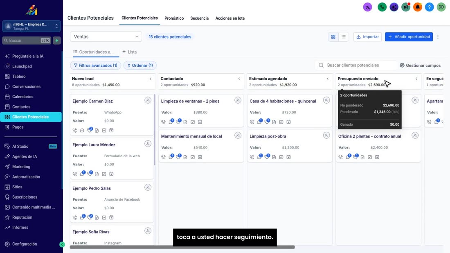
Task: Open the Acciones en lote tab
Action: [230, 18]
